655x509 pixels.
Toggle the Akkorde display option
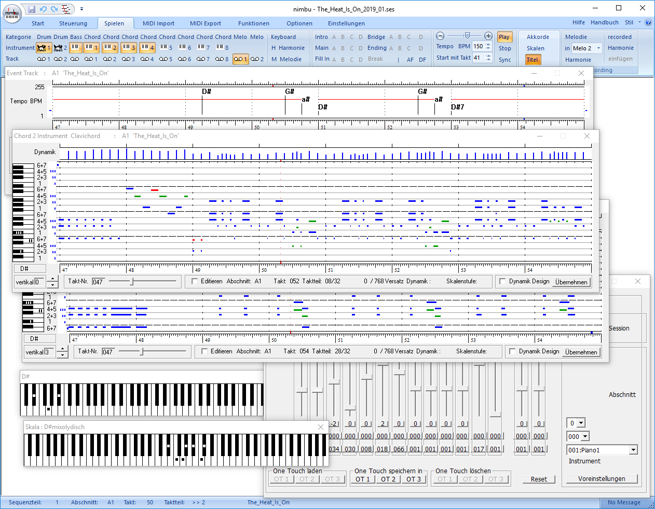[538, 37]
